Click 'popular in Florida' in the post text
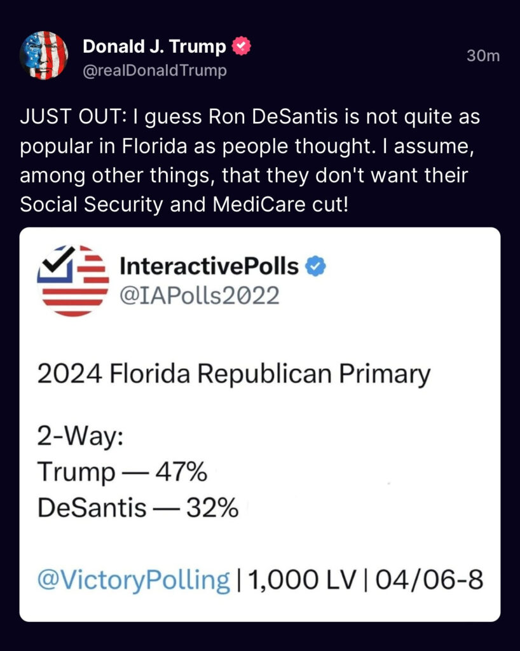 [104, 146]
